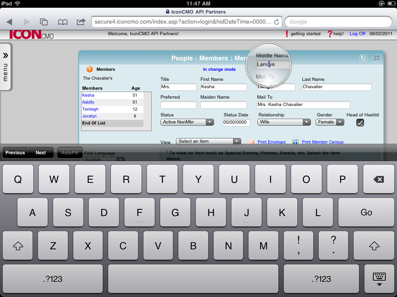Click the Print Member Census icon
Viewport: 397px width, 297px height.
pyautogui.click(x=295, y=142)
